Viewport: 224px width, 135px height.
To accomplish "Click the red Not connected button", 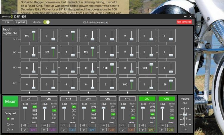I will point(184,22).
